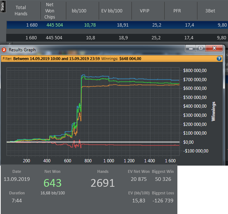
Task: Click the 1 000 hands axis label
Action: point(109,161)
